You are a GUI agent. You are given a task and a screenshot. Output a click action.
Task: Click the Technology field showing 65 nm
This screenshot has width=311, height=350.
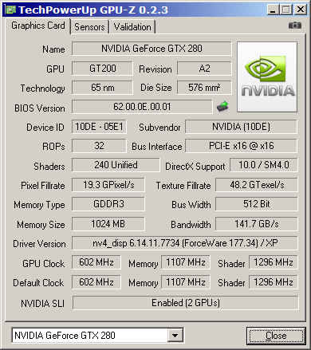click(102, 88)
